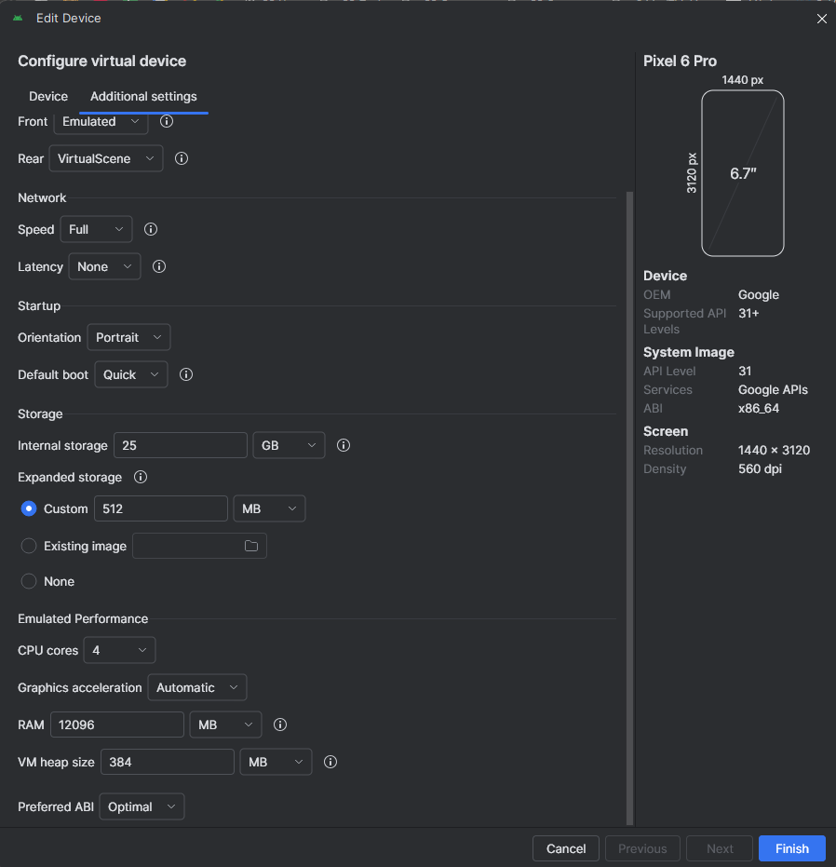836x867 pixels.
Task: Click the info icon beside Latency dropdown
Action: 159,266
